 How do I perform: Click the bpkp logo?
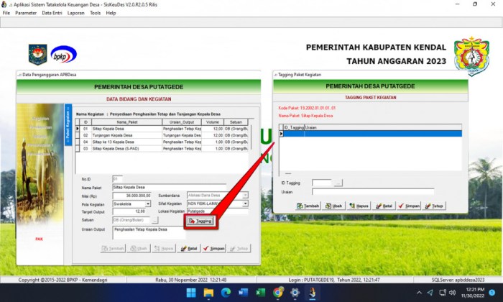pyautogui.click(x=64, y=55)
